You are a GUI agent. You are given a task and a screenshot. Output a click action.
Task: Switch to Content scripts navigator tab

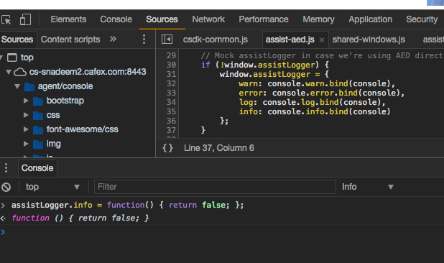click(70, 40)
